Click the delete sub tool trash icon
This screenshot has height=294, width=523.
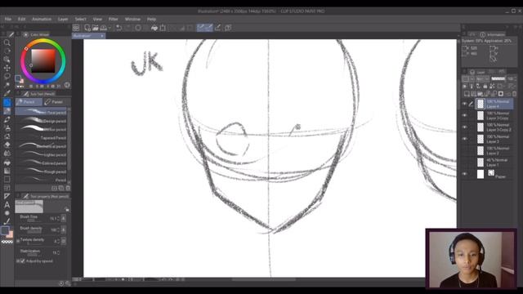(68, 188)
